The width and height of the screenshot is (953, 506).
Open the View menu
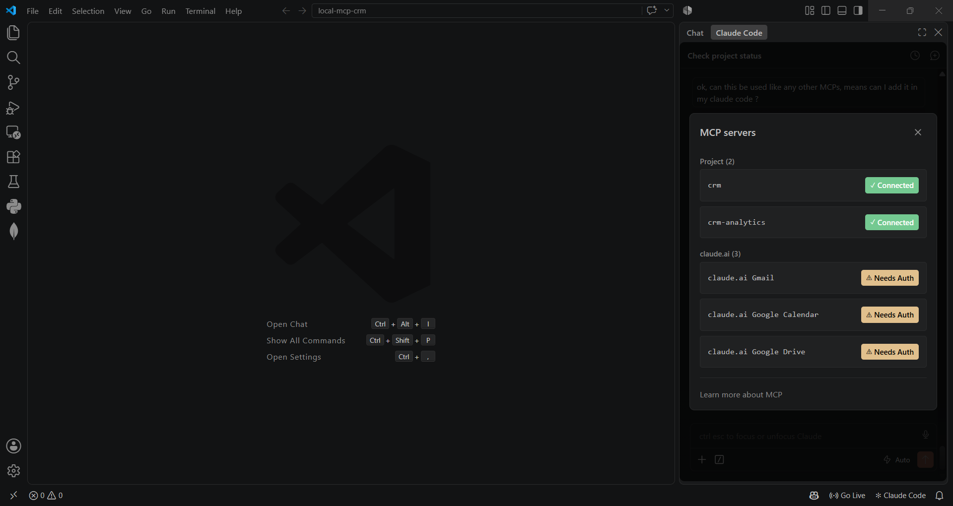coord(123,11)
